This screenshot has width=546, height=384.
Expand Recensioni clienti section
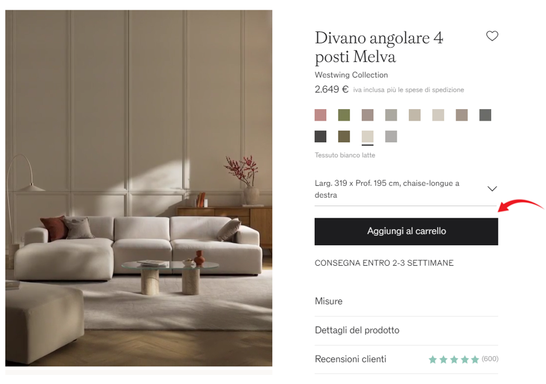[x=406, y=359]
